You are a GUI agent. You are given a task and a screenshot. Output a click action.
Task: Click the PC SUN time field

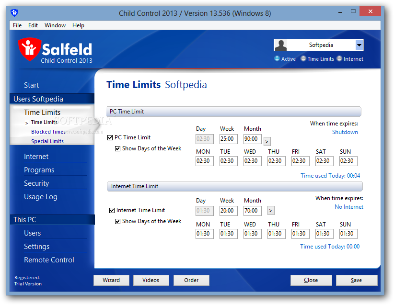click(348, 161)
